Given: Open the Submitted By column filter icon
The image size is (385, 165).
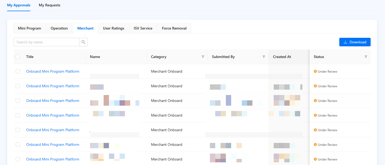Looking at the screenshot, I should pos(264,57).
